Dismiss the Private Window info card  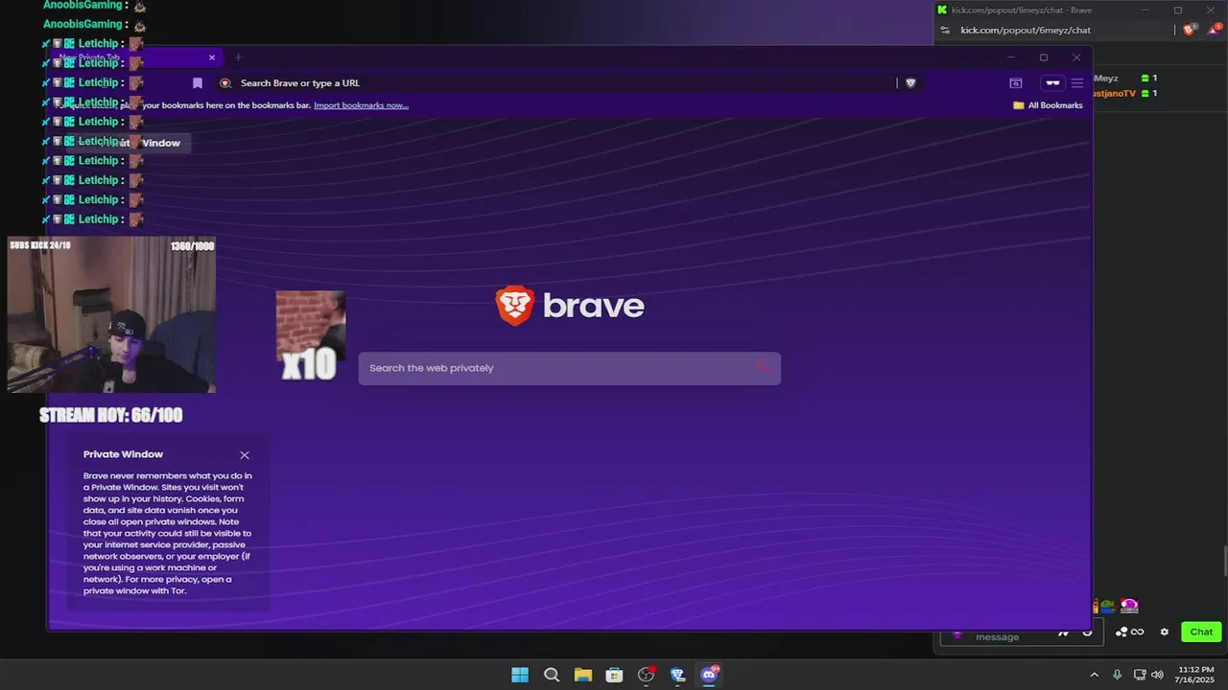245,455
